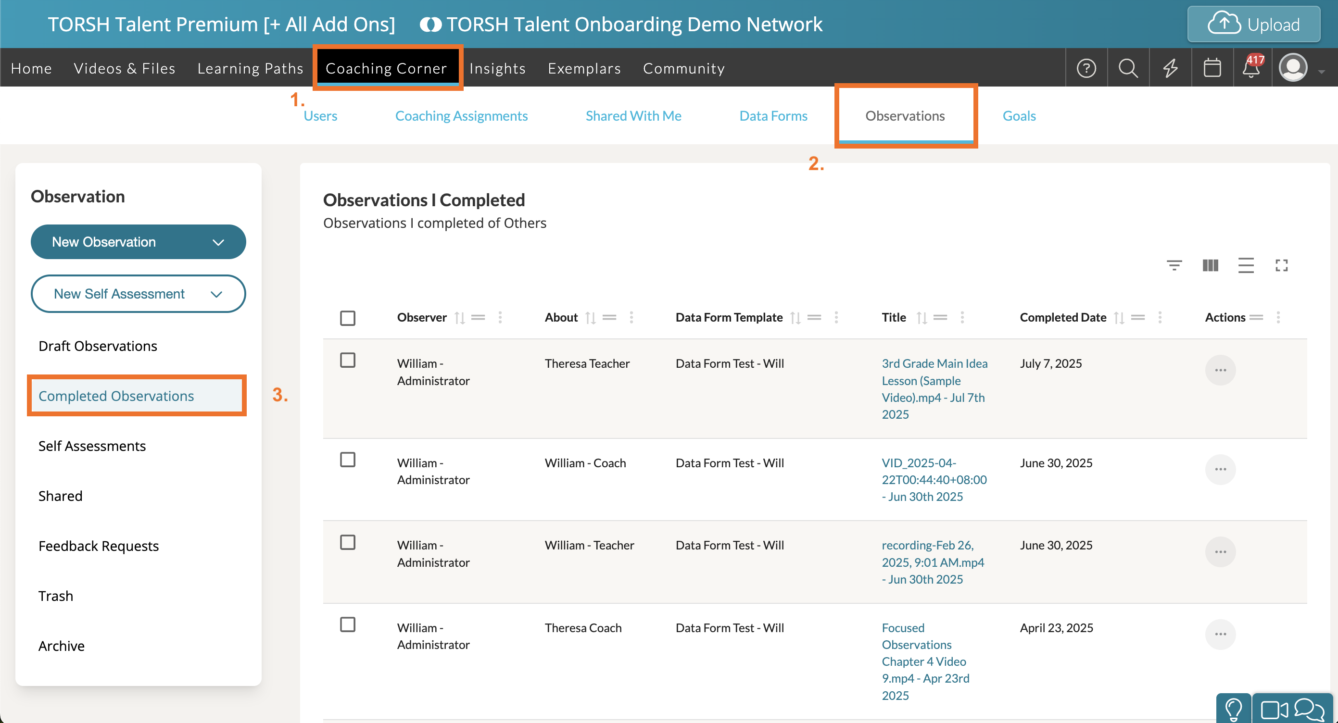Toggle full screen table view icon
This screenshot has width=1338, height=723.
(1281, 266)
